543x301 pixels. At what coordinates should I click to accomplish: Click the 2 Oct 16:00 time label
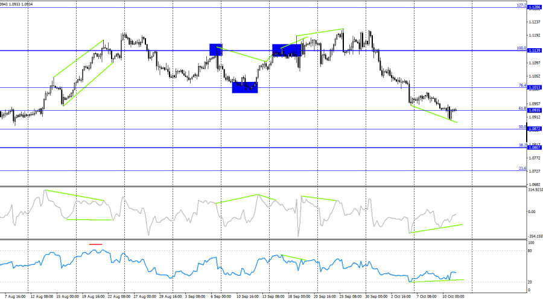401,297
